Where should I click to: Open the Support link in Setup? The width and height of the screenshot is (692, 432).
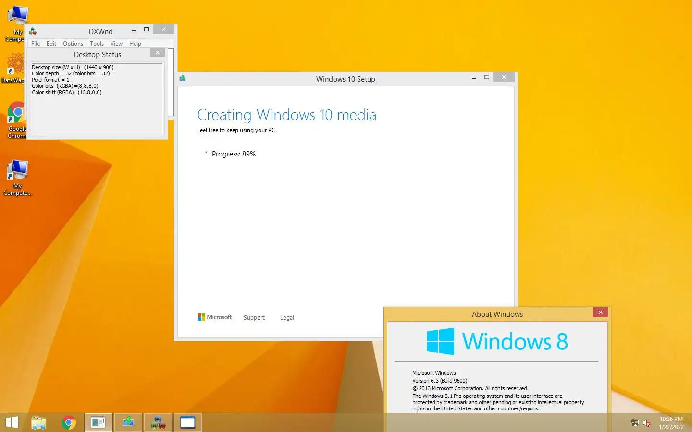pos(254,318)
